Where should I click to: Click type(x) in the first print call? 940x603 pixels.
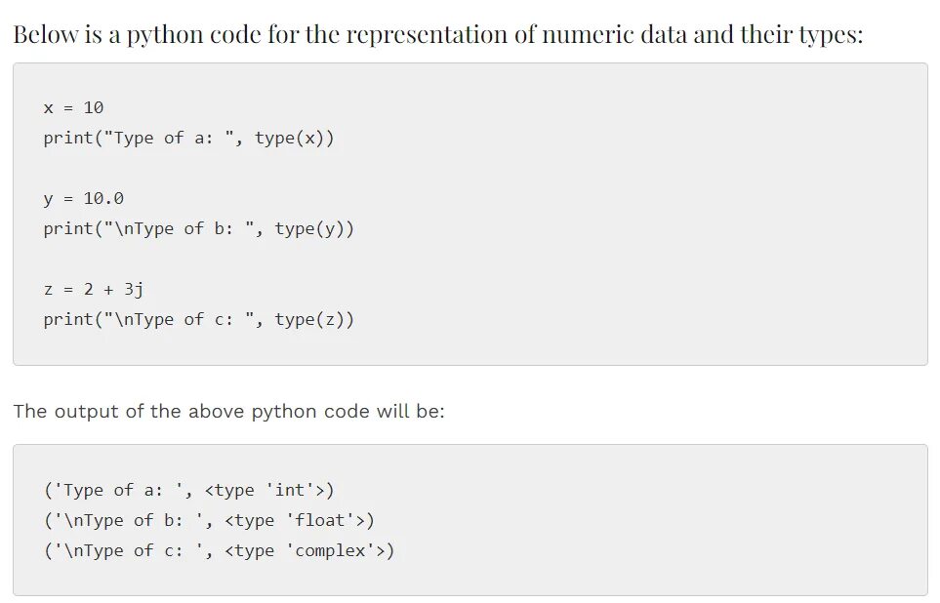(x=294, y=138)
